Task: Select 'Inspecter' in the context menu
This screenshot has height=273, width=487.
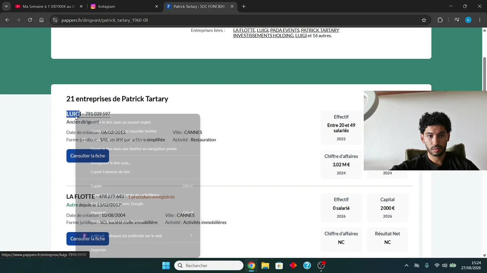Action: click(138, 250)
